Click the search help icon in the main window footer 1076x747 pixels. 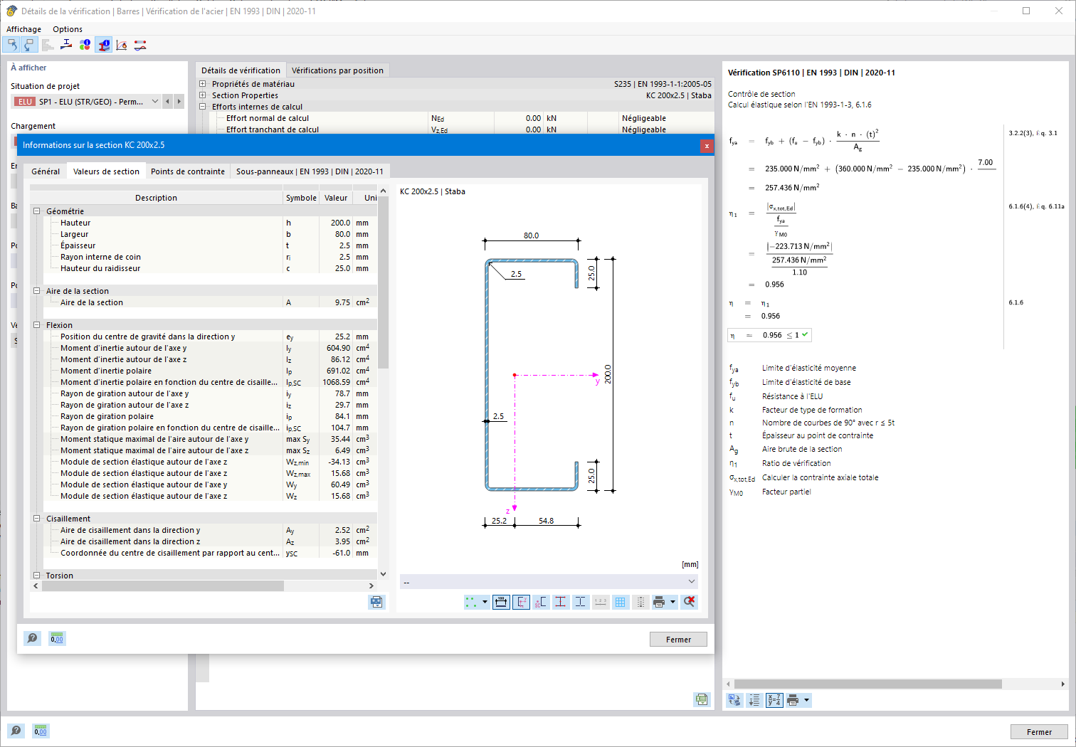click(x=16, y=731)
